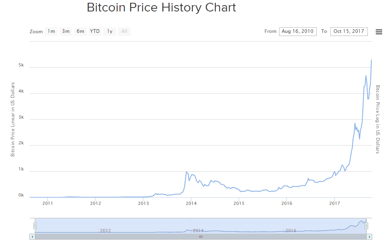Click the grip marks on scrollbar thumb
The image size is (392, 244).
200,236
